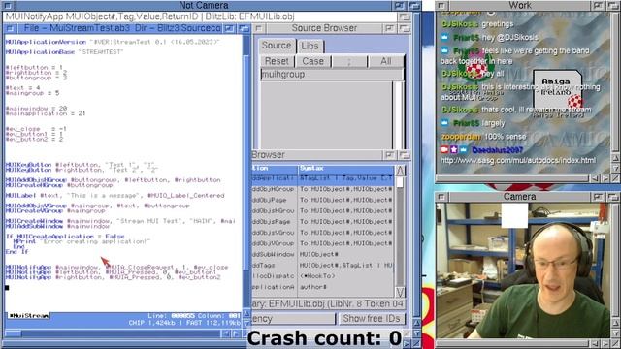
Task: Select the ddObjsHGrou row in Browser list
Action: click(323, 211)
